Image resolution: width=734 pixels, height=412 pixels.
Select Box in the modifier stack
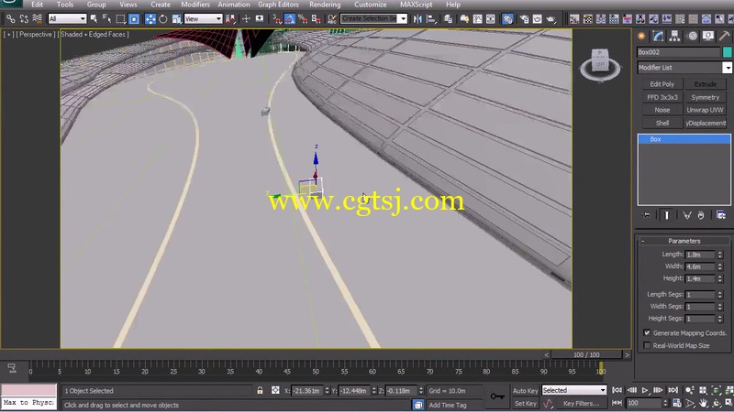pyautogui.click(x=684, y=139)
